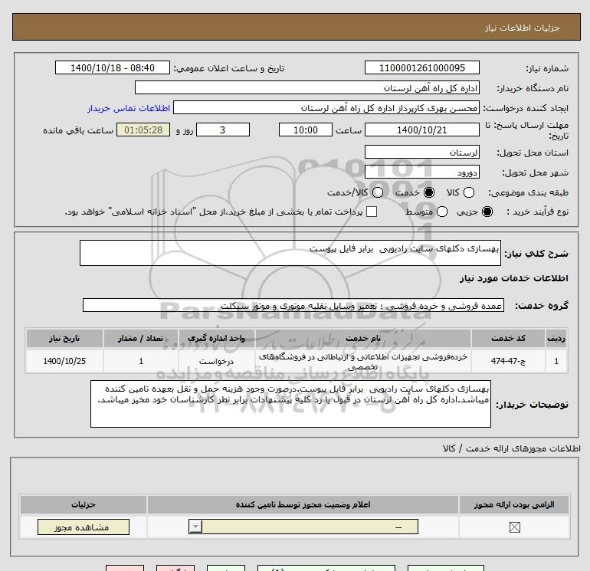
Task: Click the unit cell درخواست
Action: 216,361
